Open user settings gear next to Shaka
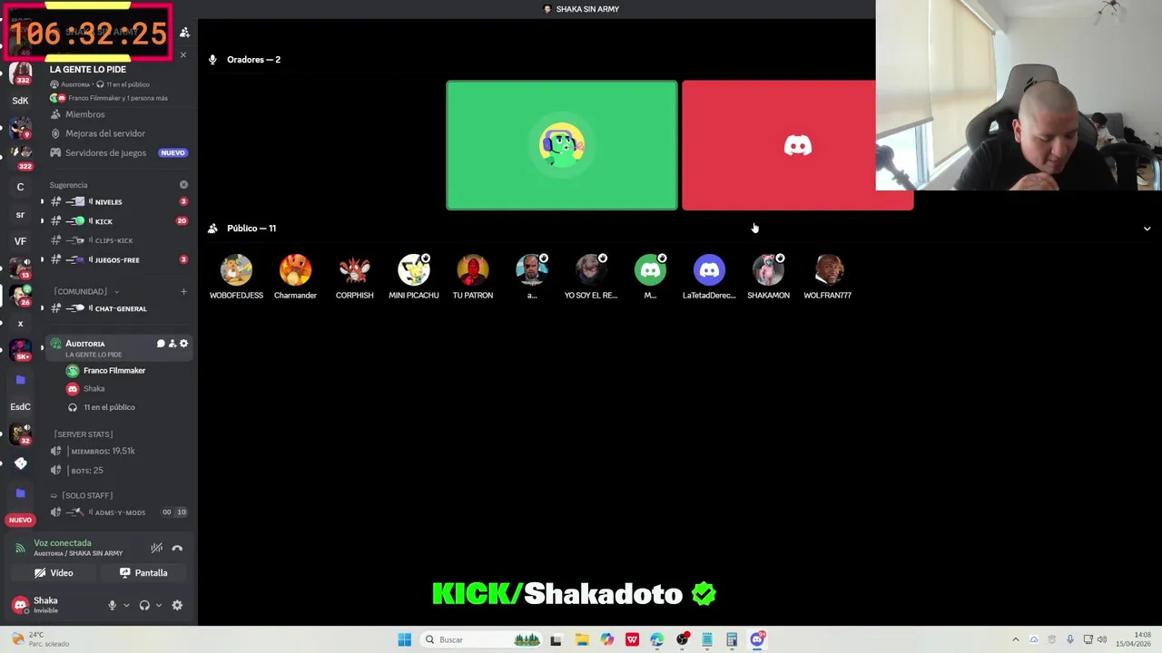1162x653 pixels. click(x=177, y=605)
